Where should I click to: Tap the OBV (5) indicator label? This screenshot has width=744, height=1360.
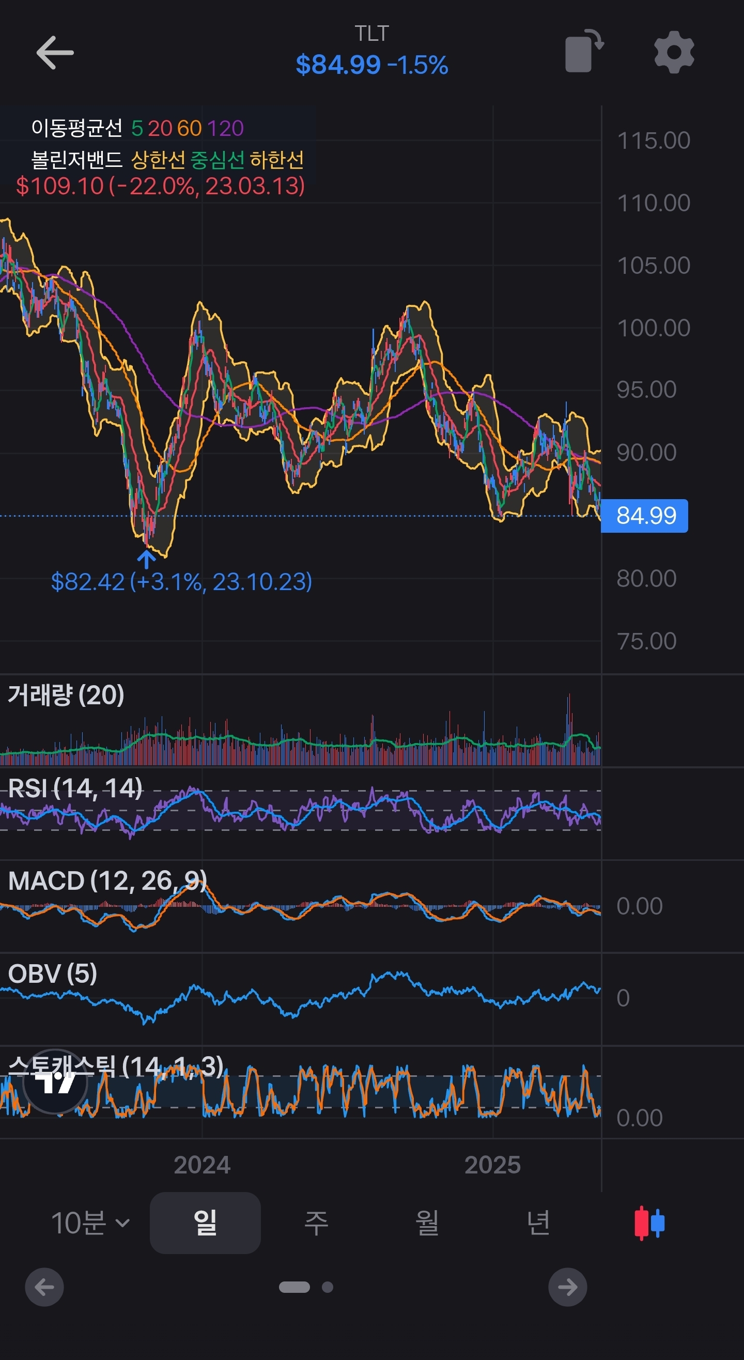(x=52, y=973)
